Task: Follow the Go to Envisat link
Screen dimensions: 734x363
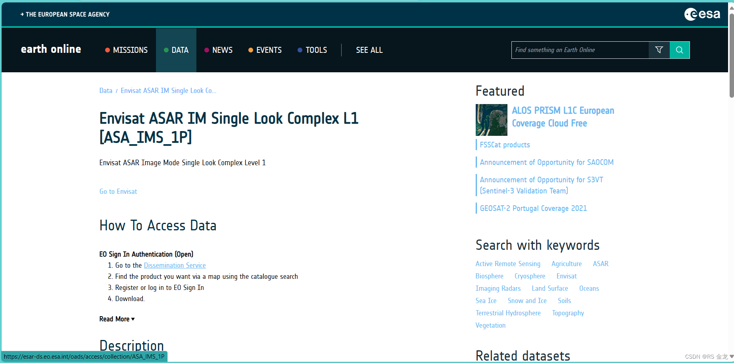Action: coord(118,191)
